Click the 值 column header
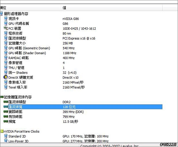Image resolution: width=178 pixels, height=147 pixels. pyautogui.click(x=112, y=8)
